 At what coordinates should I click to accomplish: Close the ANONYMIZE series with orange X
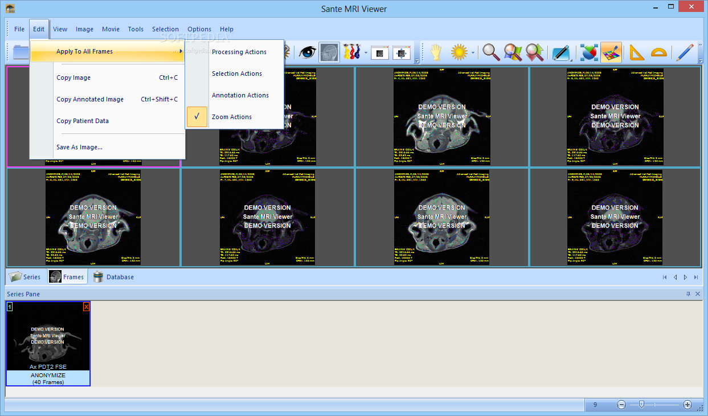86,307
